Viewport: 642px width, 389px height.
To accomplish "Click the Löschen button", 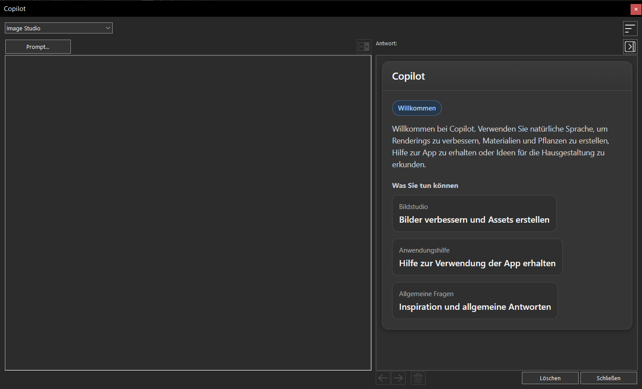I will [x=550, y=378].
